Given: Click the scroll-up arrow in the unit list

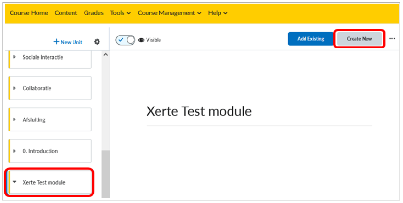Looking at the screenshot, I should click(105, 55).
